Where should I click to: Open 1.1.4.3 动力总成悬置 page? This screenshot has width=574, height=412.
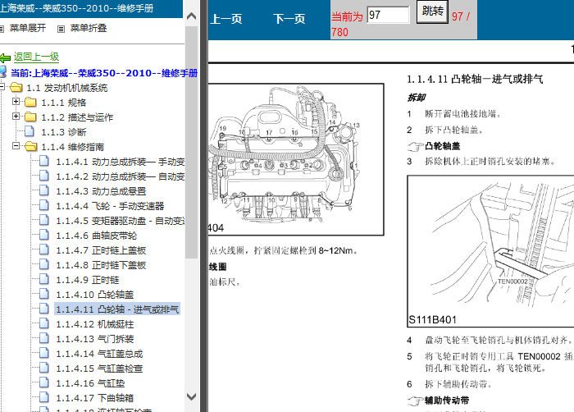101,191
